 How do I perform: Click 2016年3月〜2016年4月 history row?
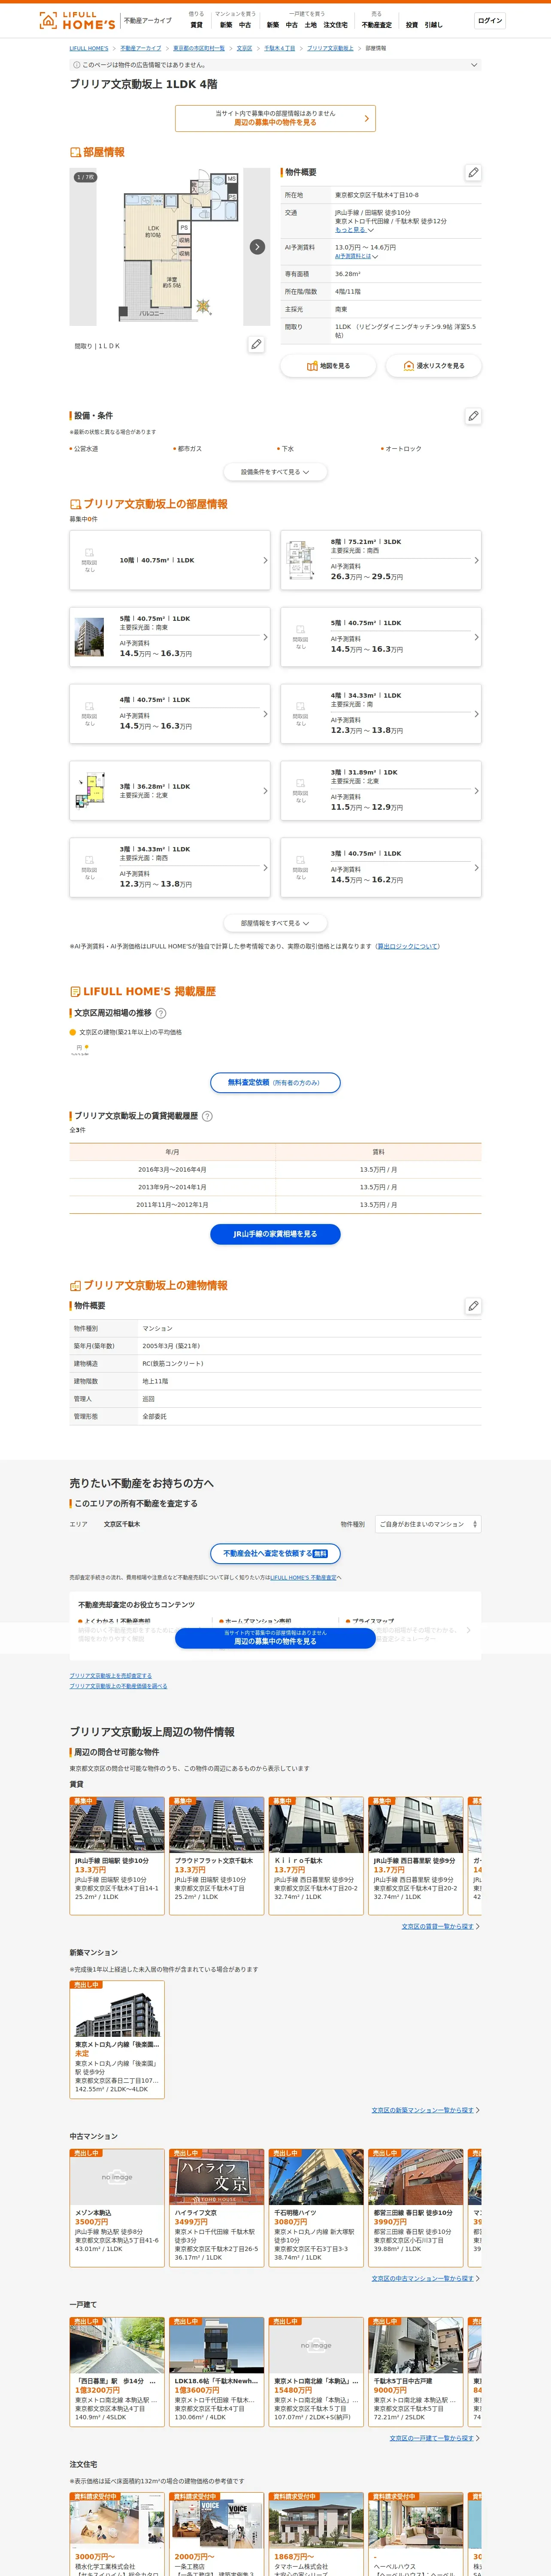(275, 1169)
